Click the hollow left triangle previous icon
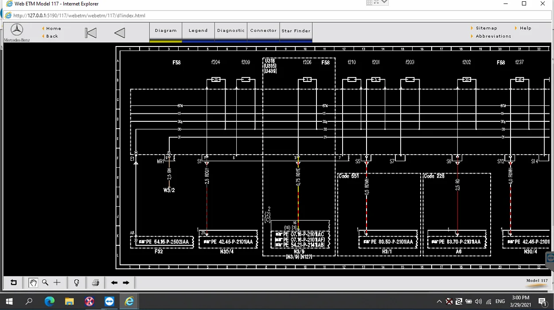The image size is (554, 310). (120, 33)
